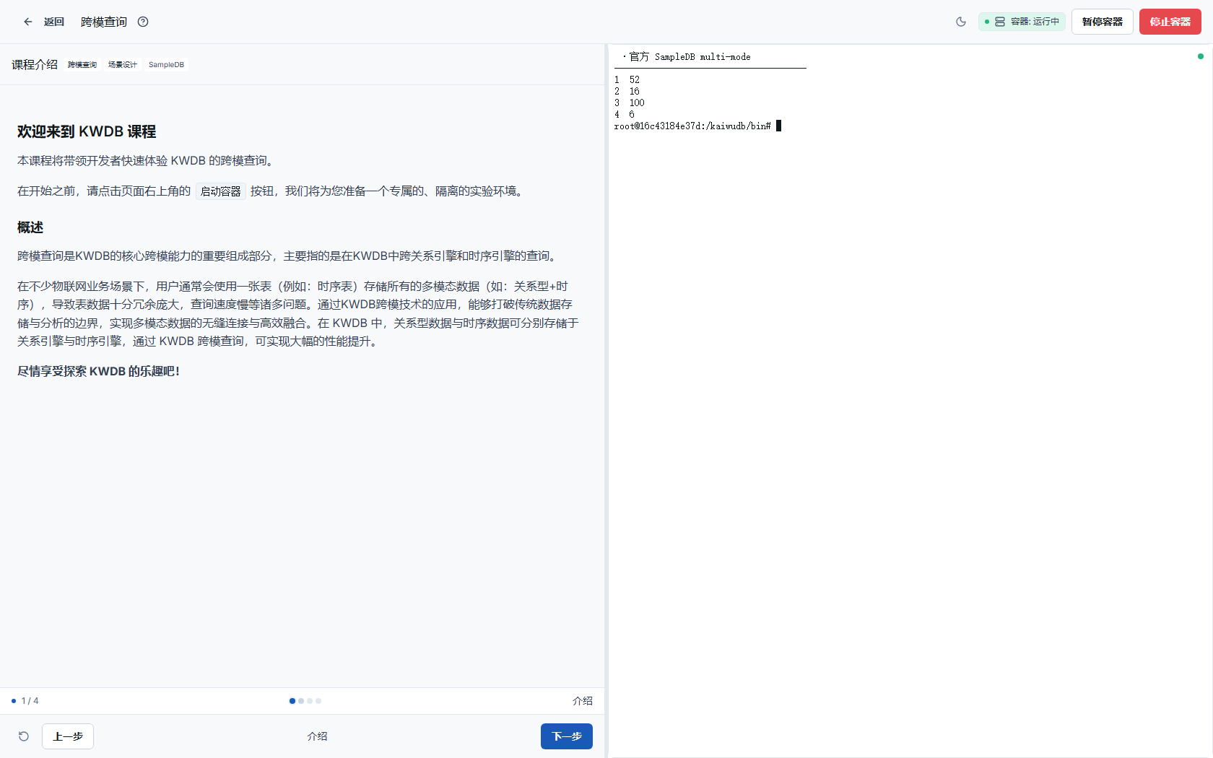Click the green terminal connection status dot
The image size is (1213, 758).
(x=1201, y=56)
